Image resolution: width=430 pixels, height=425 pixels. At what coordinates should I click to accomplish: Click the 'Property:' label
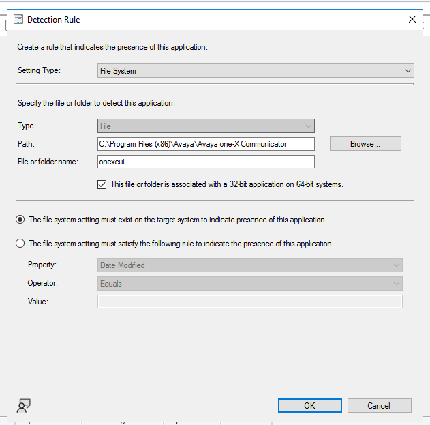[x=42, y=265]
